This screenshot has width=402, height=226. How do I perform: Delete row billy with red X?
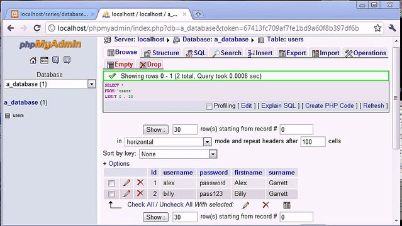coord(140,193)
